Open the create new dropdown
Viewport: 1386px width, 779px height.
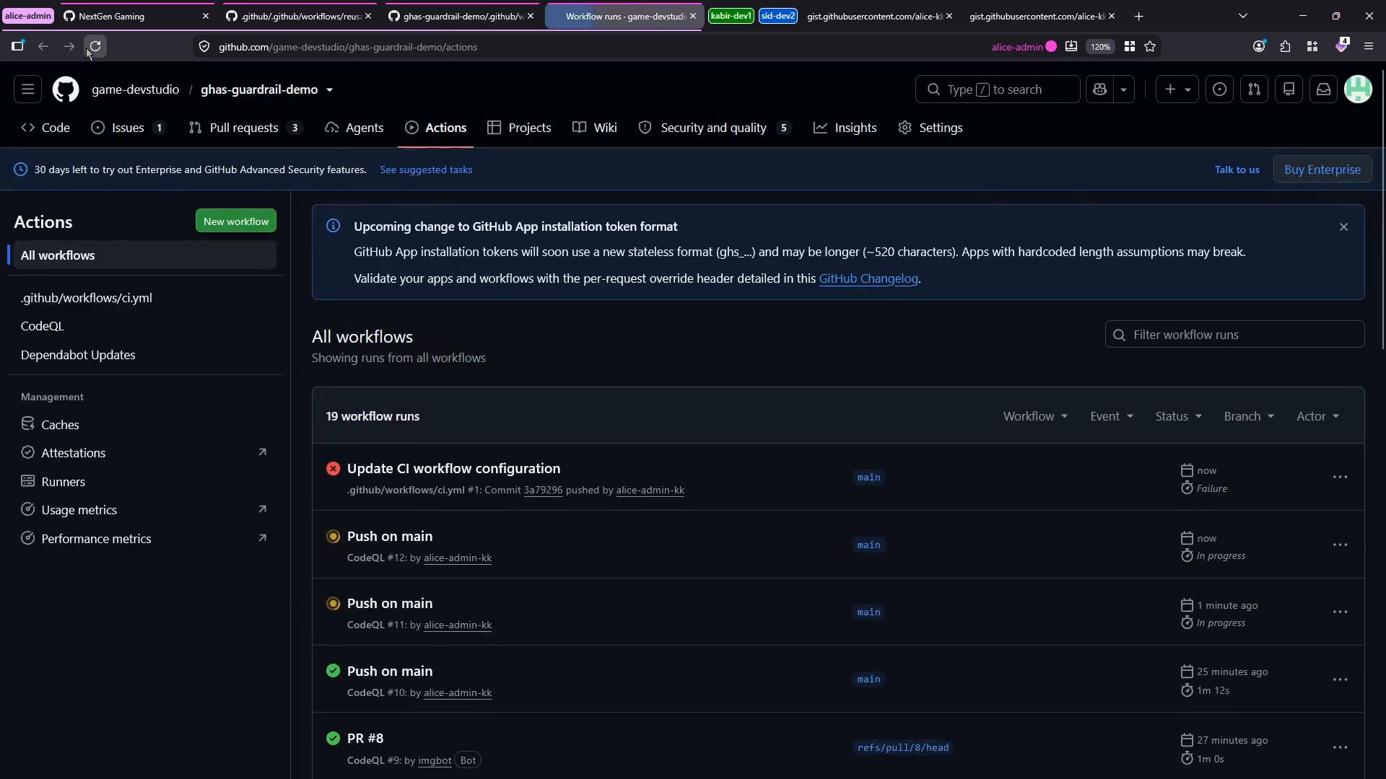[x=1177, y=89]
